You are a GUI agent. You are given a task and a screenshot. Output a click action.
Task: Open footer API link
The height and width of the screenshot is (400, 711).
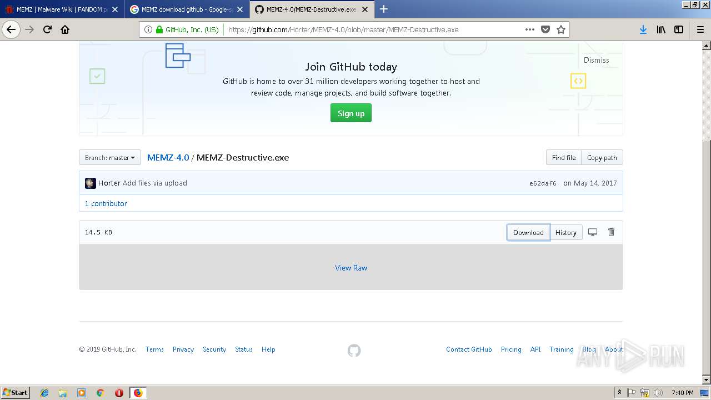point(535,349)
